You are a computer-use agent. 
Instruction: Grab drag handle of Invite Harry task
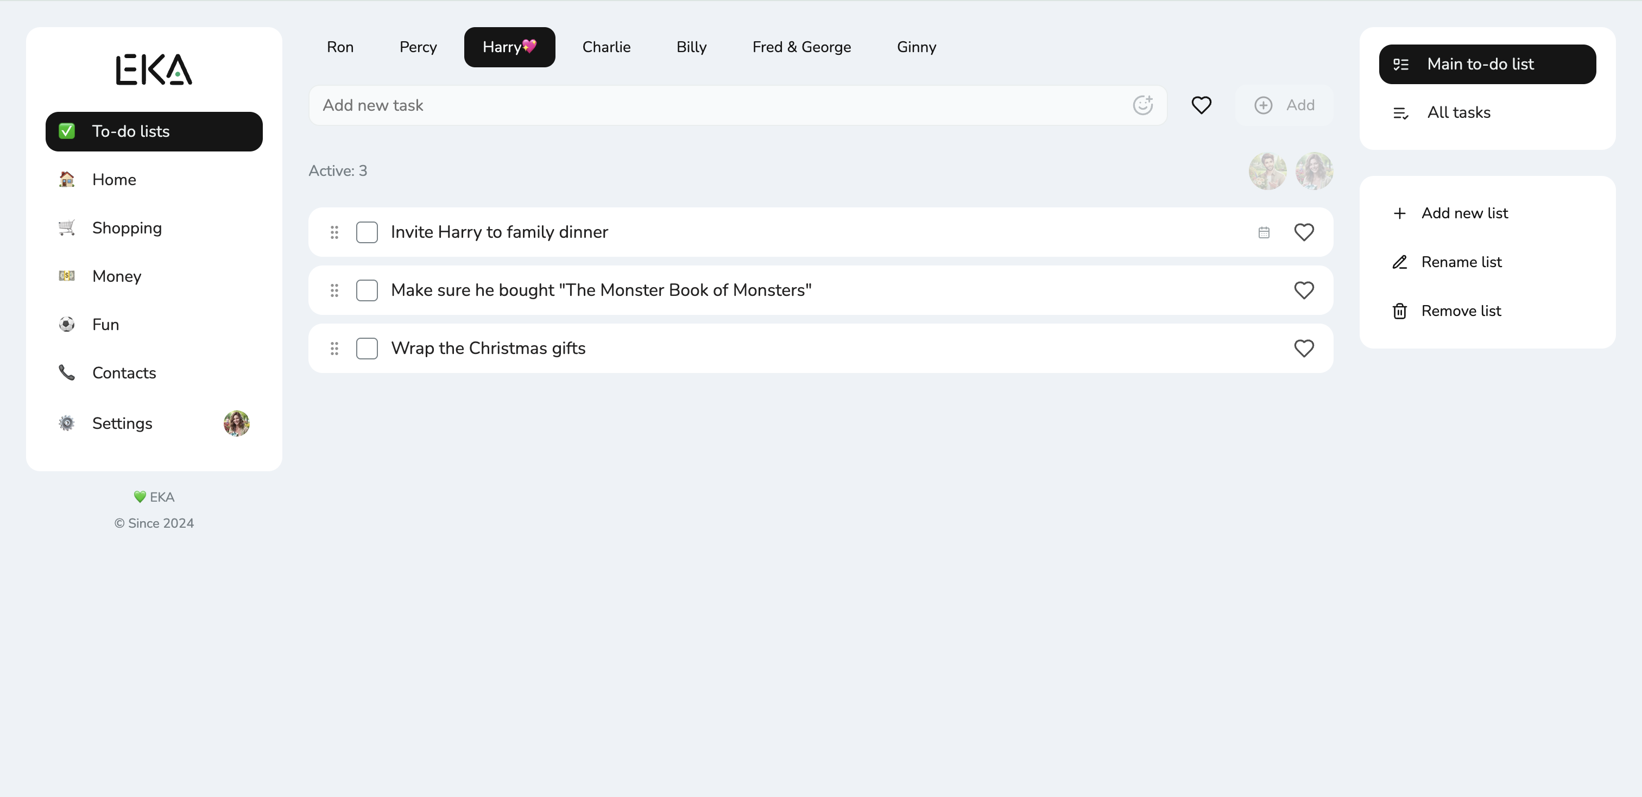coord(334,232)
